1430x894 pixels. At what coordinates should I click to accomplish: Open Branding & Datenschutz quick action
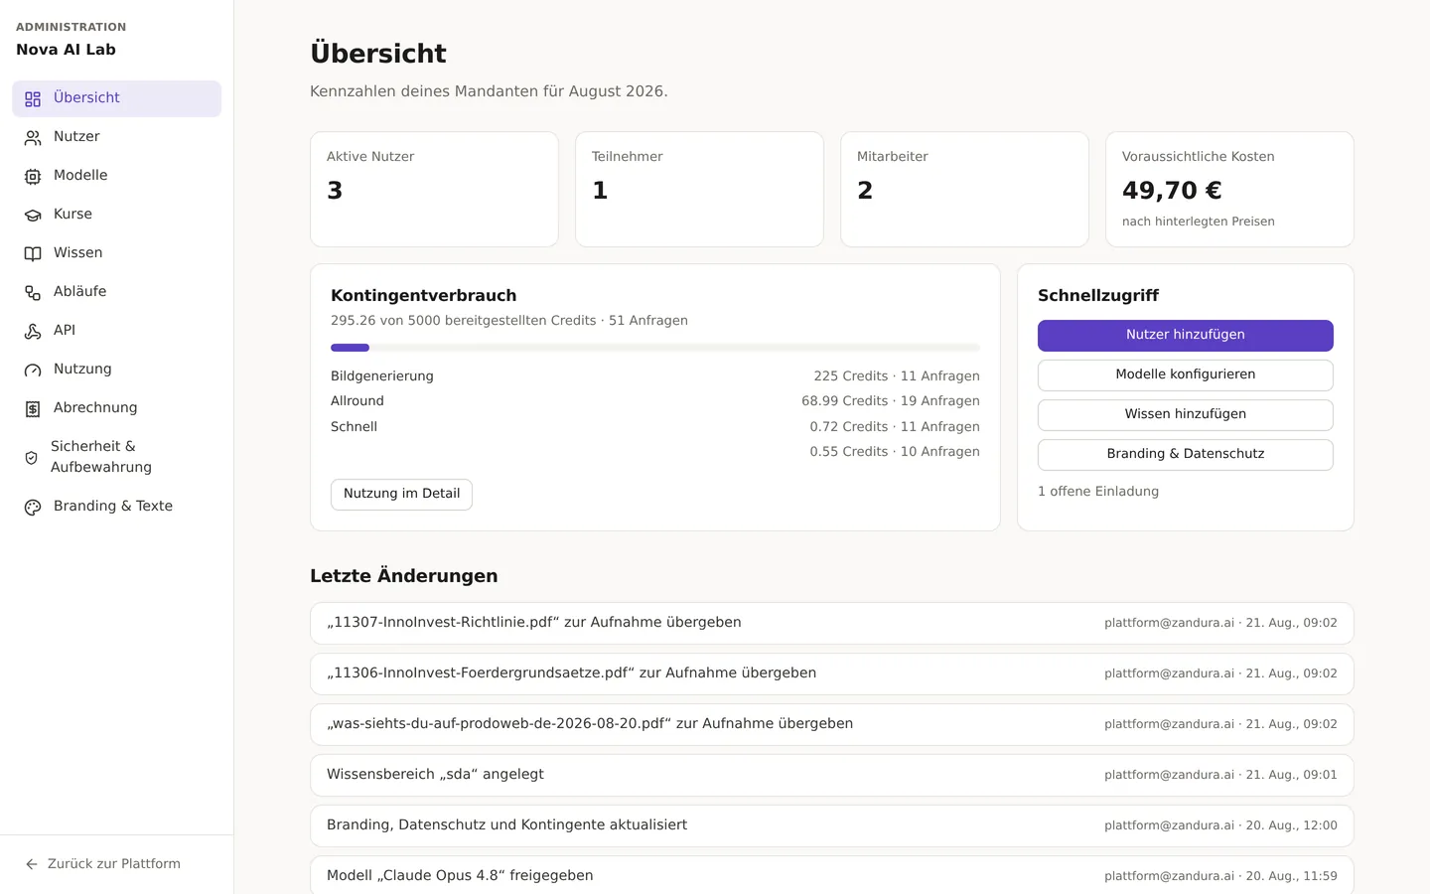[x=1186, y=455]
